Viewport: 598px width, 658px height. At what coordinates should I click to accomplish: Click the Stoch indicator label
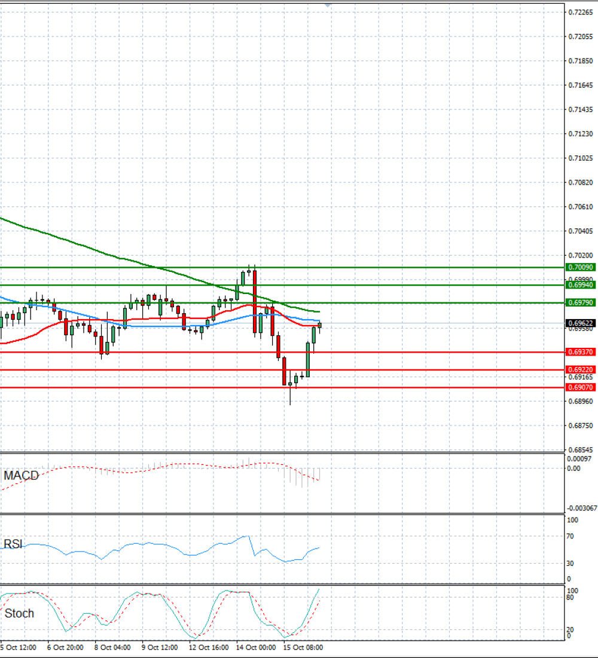click(x=19, y=614)
